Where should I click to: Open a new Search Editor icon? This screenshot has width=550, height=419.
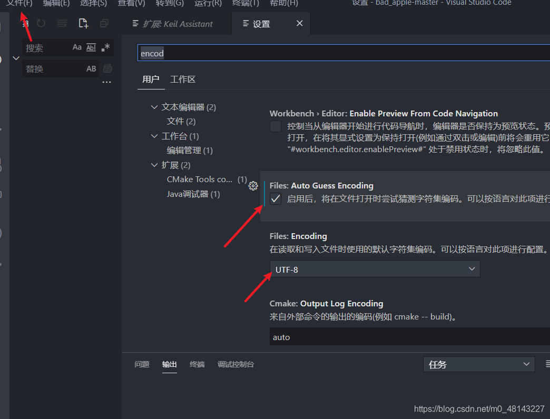click(83, 23)
